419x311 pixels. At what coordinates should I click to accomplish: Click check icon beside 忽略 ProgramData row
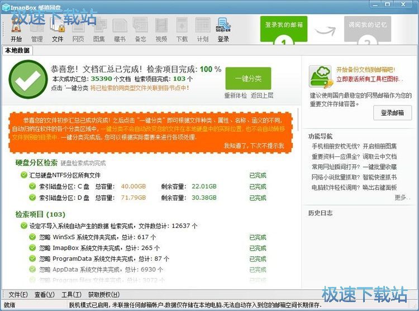click(32, 259)
